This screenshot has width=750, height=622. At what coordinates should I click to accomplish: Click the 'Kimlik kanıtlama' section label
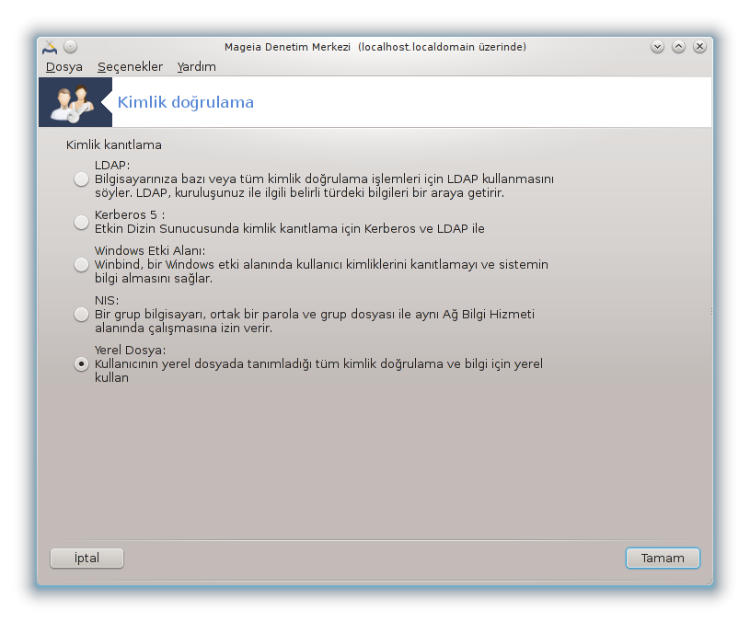pyautogui.click(x=114, y=144)
